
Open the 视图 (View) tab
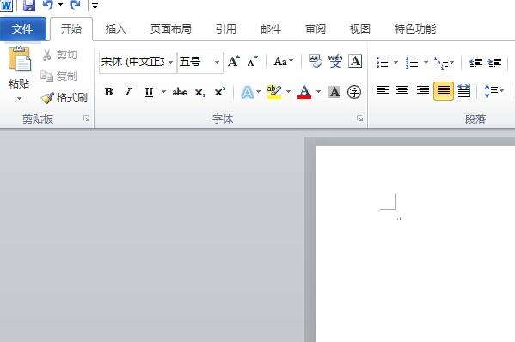pyautogui.click(x=360, y=29)
